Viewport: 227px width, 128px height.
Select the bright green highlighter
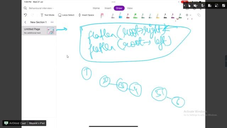coord(135,16)
